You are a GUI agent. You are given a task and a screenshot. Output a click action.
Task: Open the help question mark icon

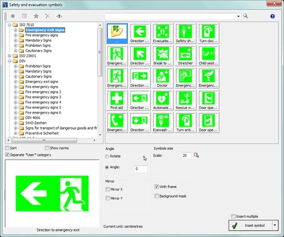pyautogui.click(x=272, y=16)
